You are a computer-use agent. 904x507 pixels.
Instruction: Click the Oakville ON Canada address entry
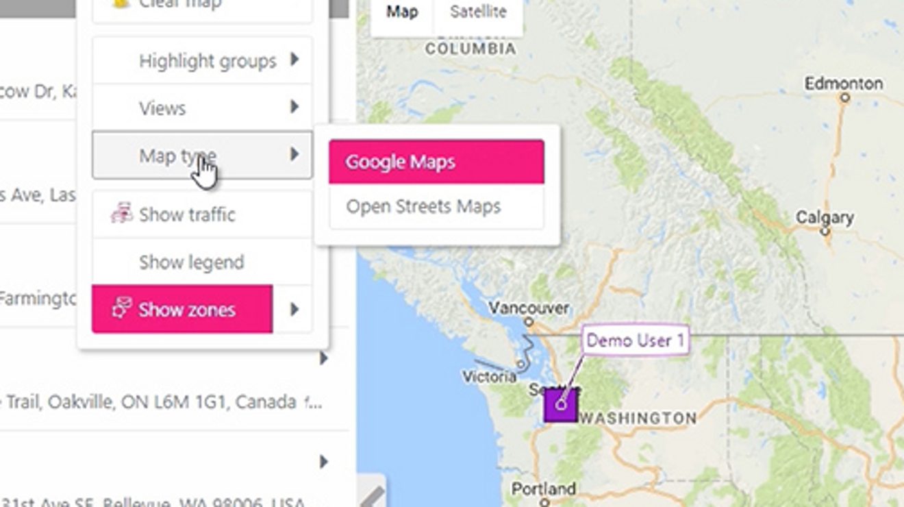164,402
